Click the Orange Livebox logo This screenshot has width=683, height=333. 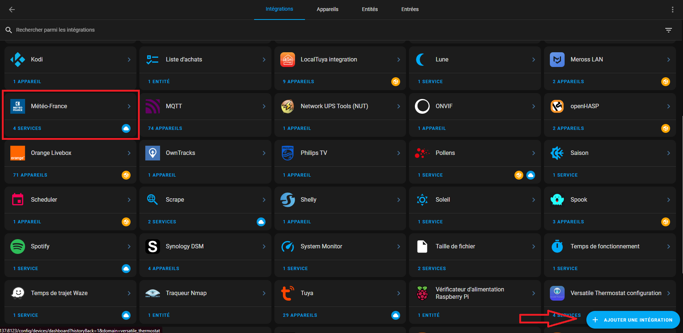[x=18, y=153]
